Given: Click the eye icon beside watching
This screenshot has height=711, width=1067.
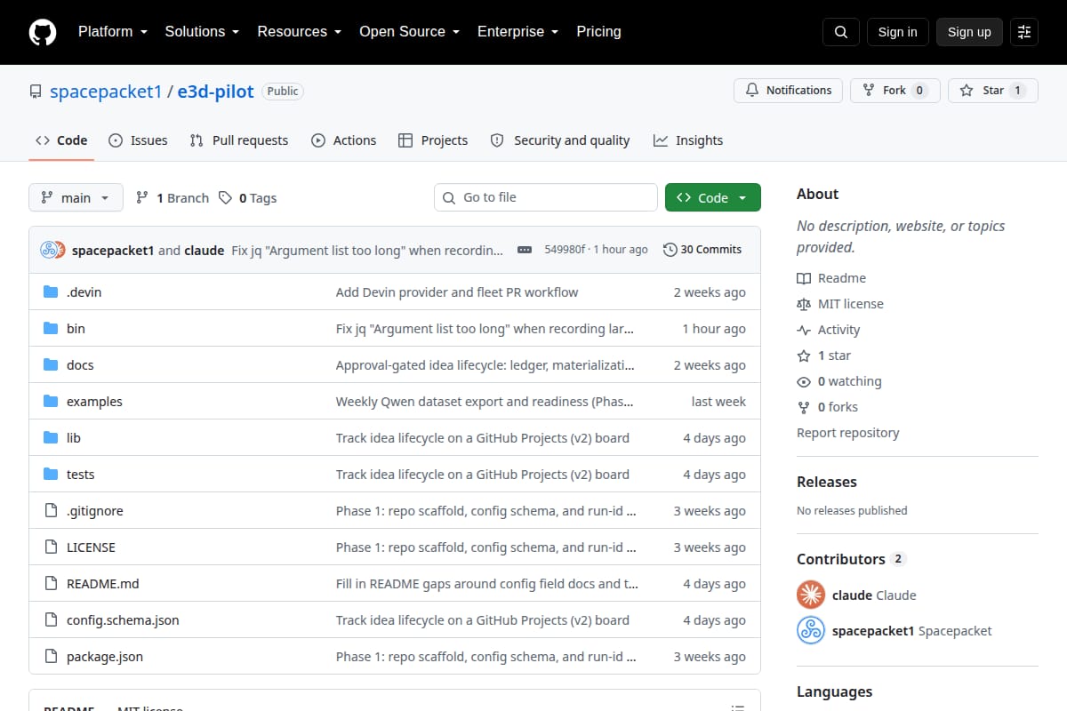Looking at the screenshot, I should [804, 381].
